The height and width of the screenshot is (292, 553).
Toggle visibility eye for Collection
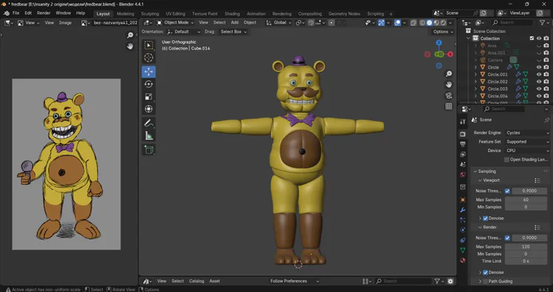click(x=539, y=38)
